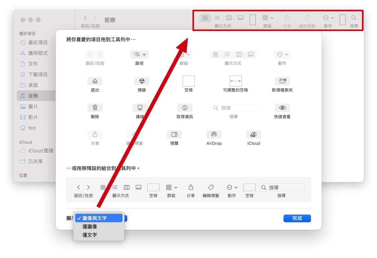This screenshot has width=377, height=258.
Task: Click the dimmed 分享 share icon beside 編輯標籤 in the palette
Action: click(x=95, y=134)
